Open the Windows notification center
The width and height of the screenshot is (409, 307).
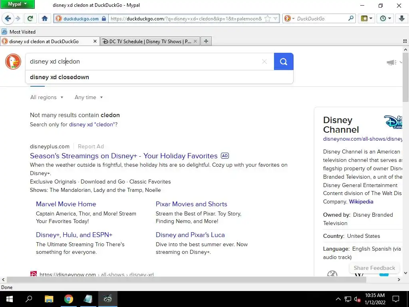tap(396, 299)
